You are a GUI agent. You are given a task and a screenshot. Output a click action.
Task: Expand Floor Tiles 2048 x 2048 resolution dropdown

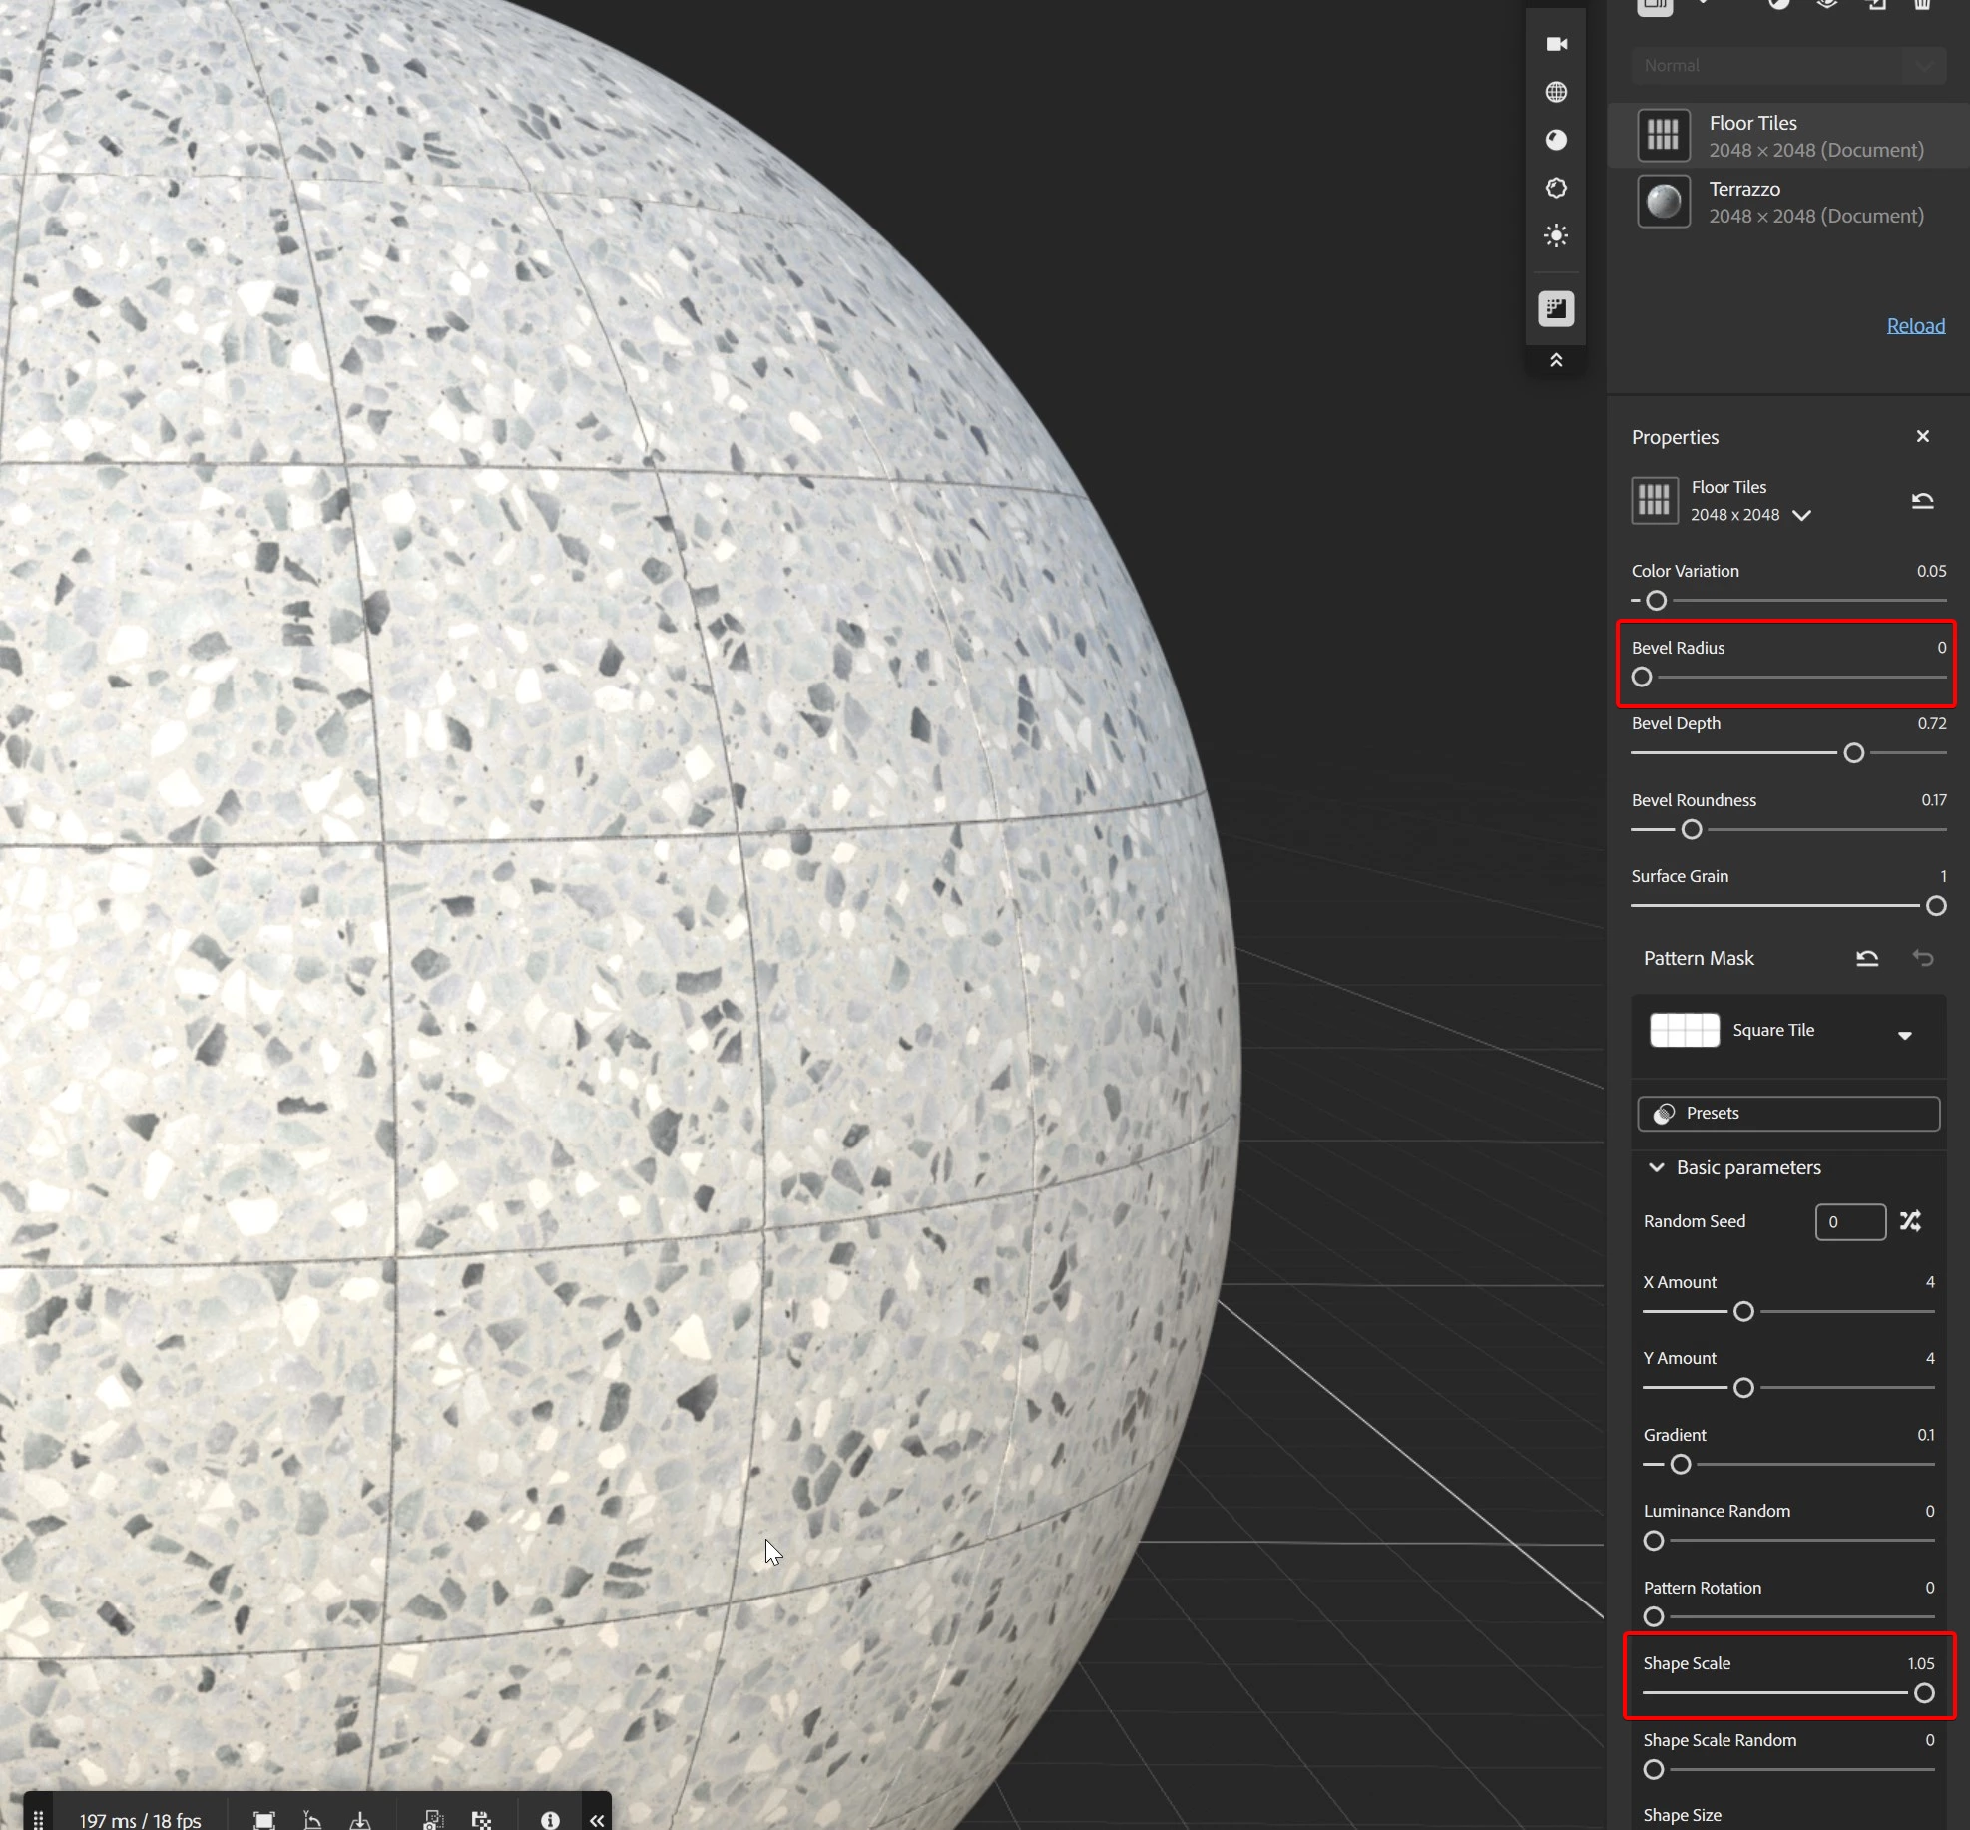1801,516
